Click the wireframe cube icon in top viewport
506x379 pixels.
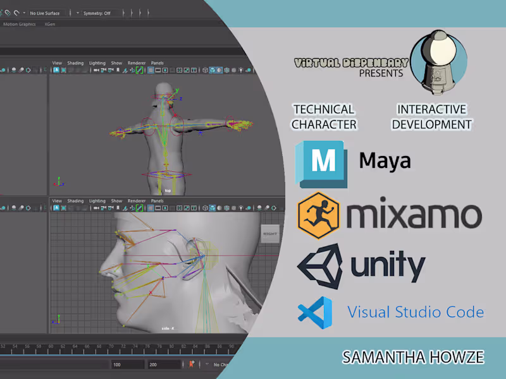(205, 70)
